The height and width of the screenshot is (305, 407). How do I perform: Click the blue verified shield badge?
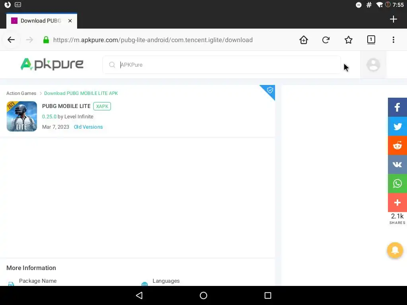269,90
